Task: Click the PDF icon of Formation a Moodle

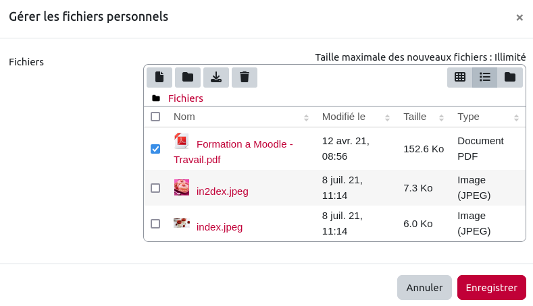Action: click(181, 142)
